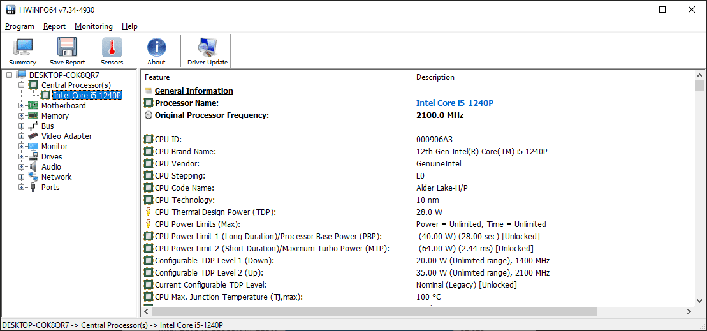
Task: Click the horizontal scrollbar left arrow
Action: coord(147,311)
